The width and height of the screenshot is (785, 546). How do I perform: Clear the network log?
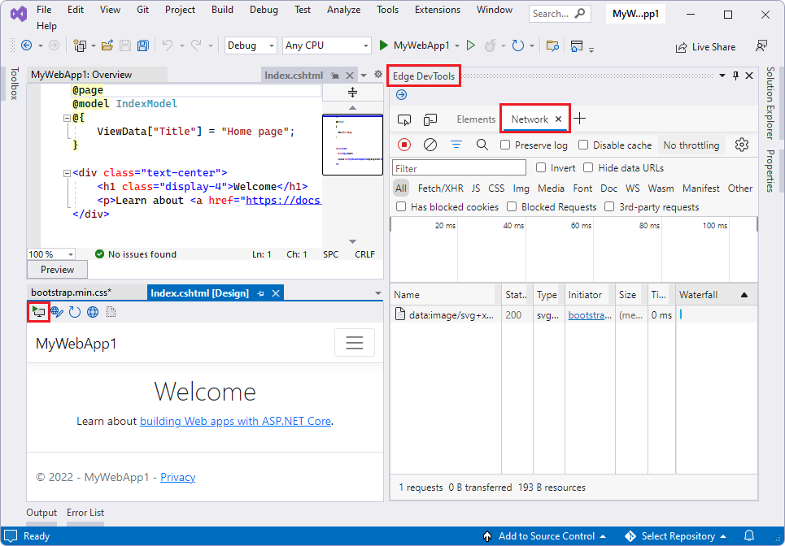430,145
